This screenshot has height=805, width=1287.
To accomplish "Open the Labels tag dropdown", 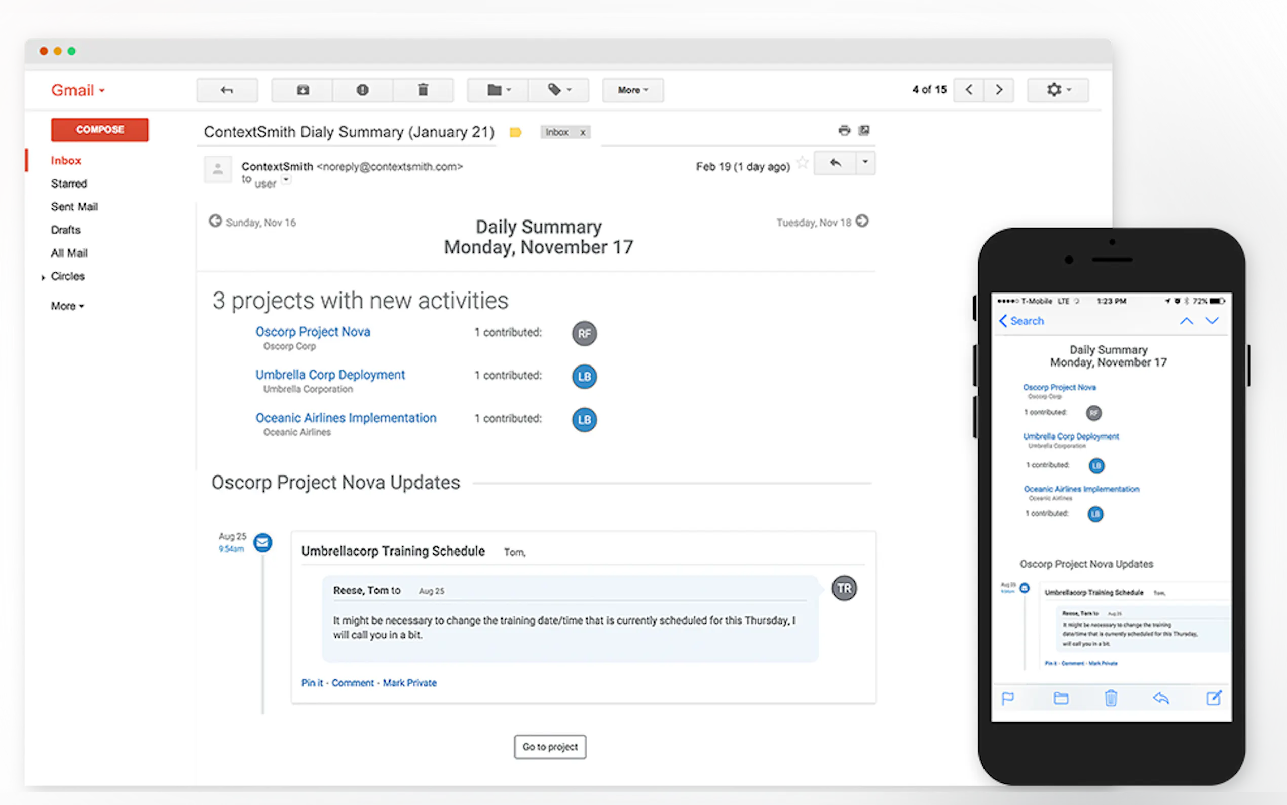I will [x=559, y=90].
